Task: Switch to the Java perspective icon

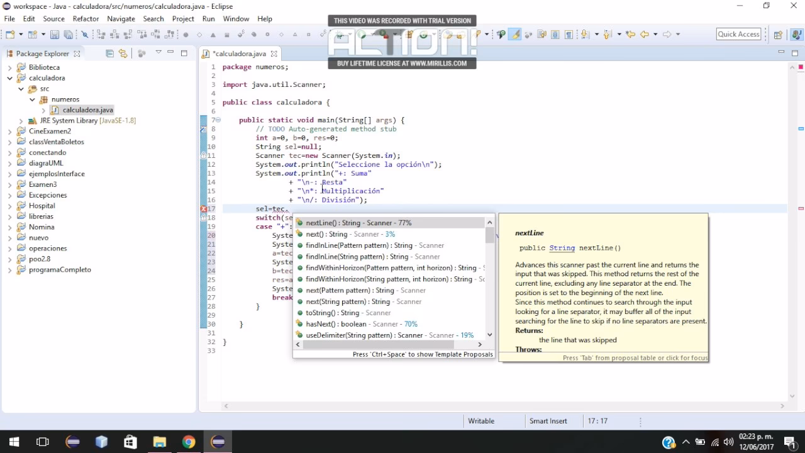Action: click(797, 35)
